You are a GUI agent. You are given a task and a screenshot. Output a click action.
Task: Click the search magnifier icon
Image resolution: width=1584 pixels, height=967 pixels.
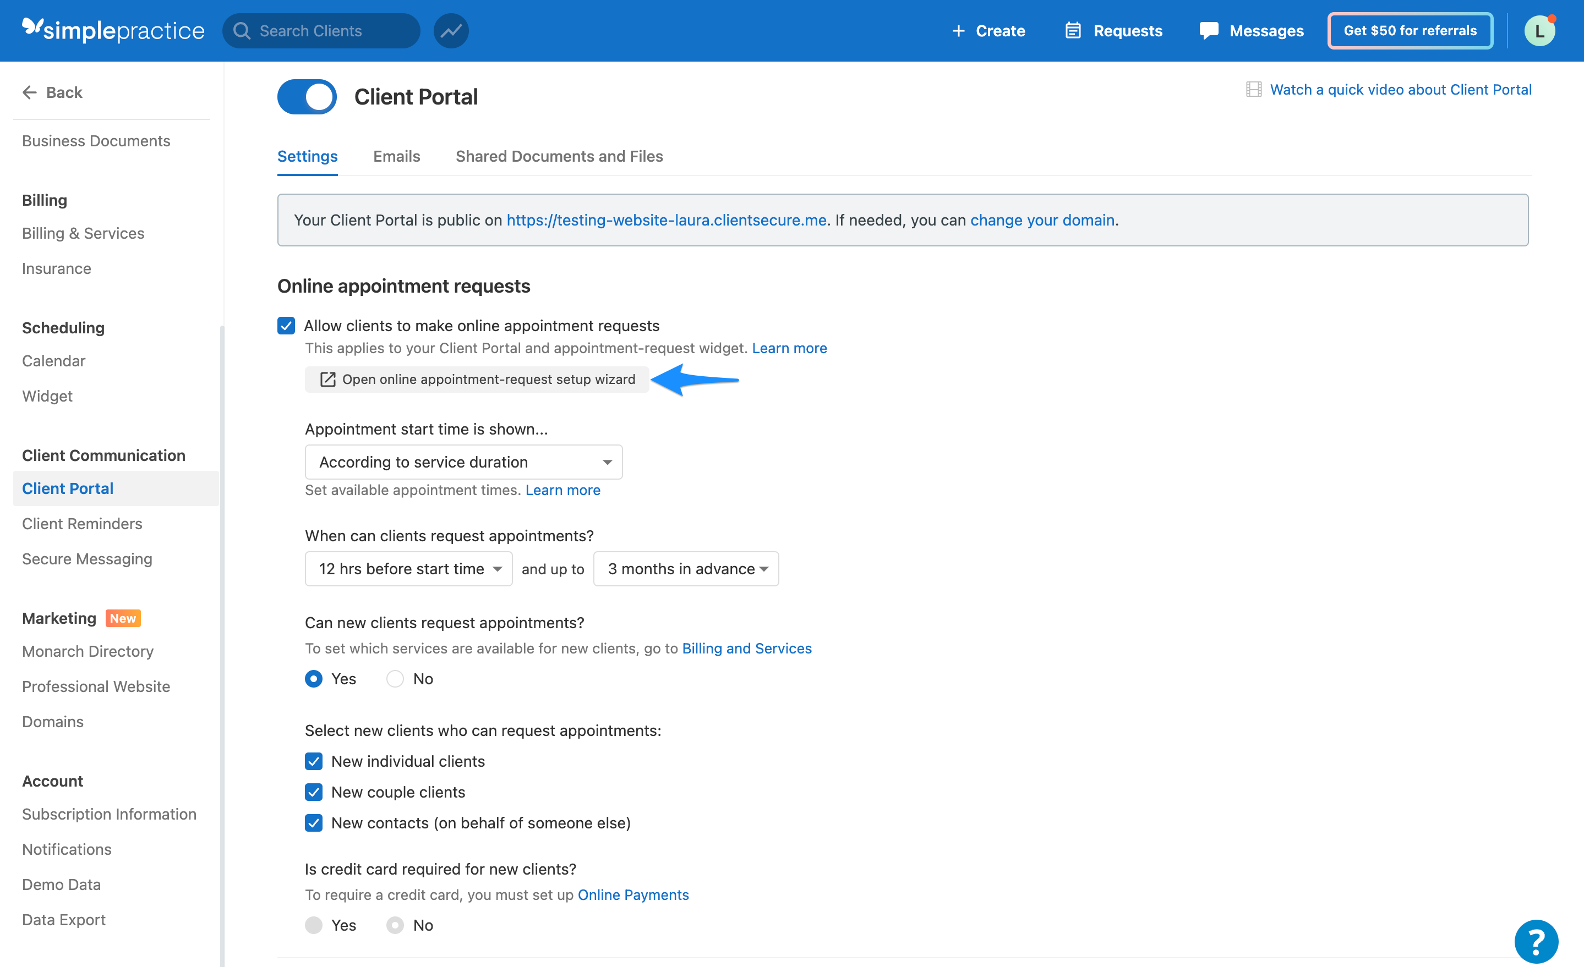coord(242,30)
